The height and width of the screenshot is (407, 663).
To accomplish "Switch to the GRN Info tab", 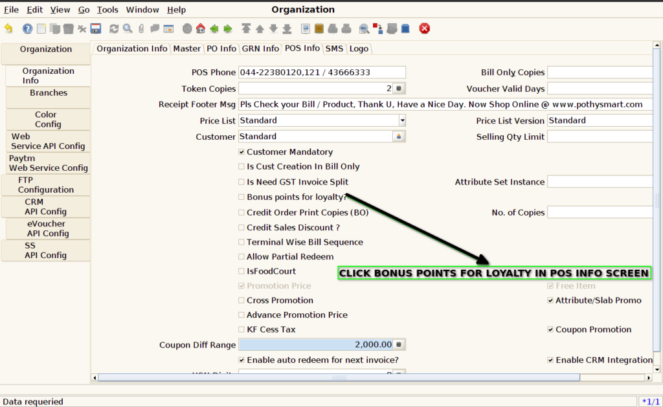I will [260, 49].
